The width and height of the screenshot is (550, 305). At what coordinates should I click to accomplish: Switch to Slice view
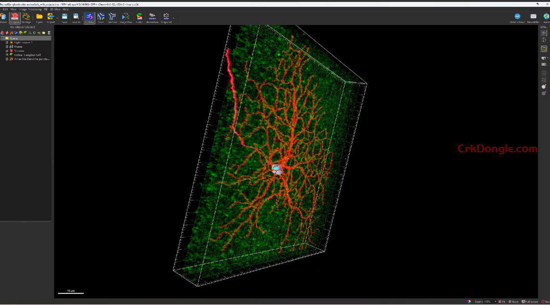101,18
